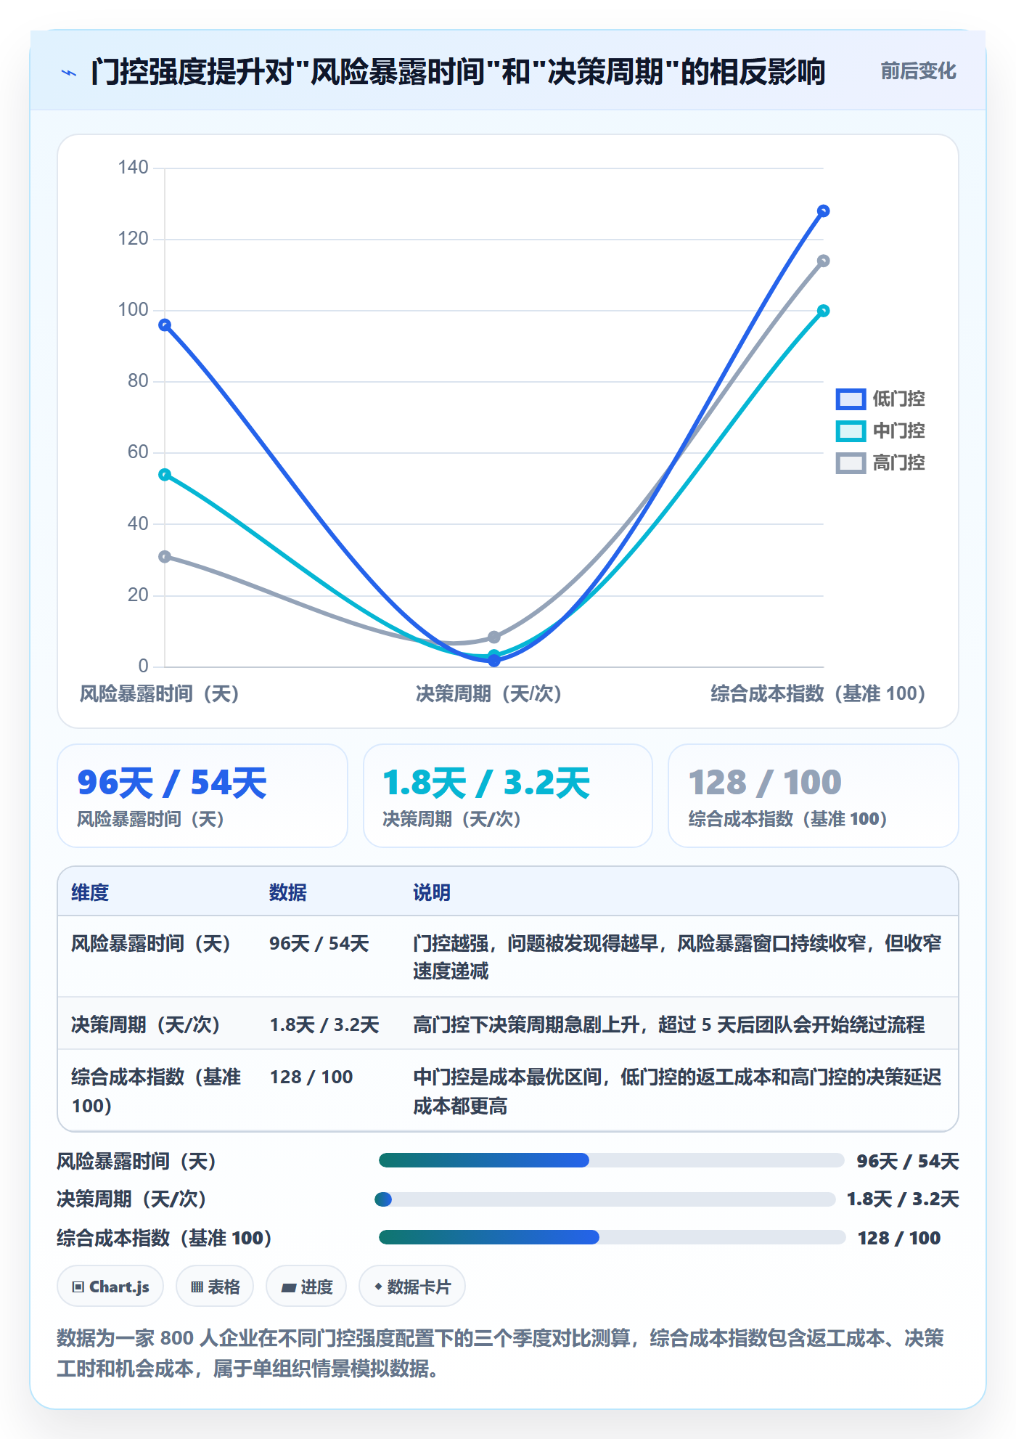The height and width of the screenshot is (1439, 1016).
Task: Click the 风险暴露时间 progress bar
Action: (x=611, y=1160)
